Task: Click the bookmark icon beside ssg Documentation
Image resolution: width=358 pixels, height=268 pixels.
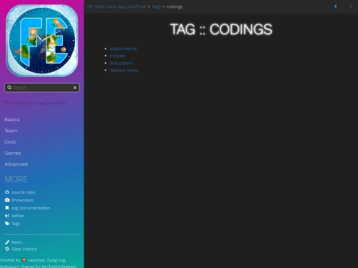Action: click(7, 208)
